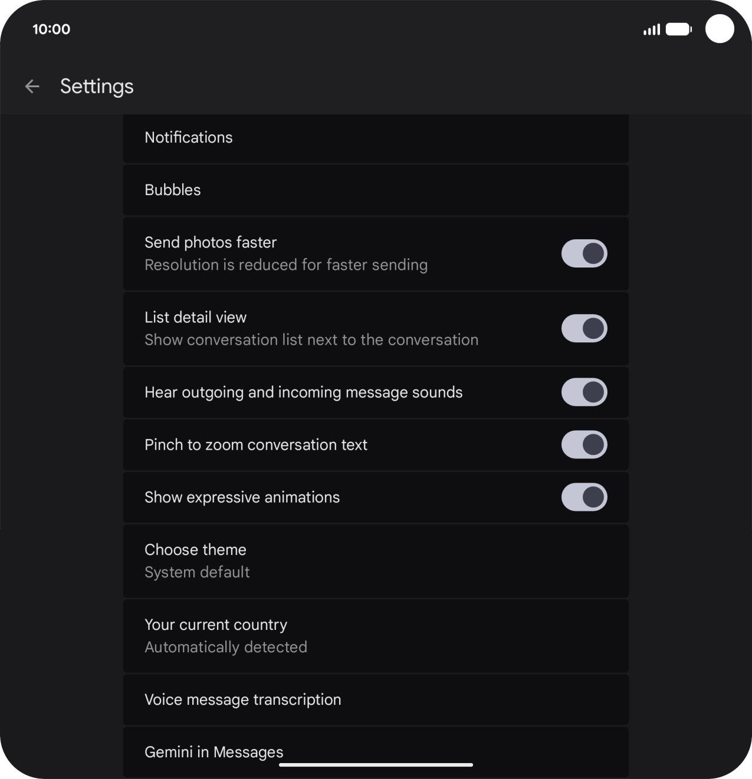
Task: Toggle Send photos faster switch
Action: click(584, 253)
